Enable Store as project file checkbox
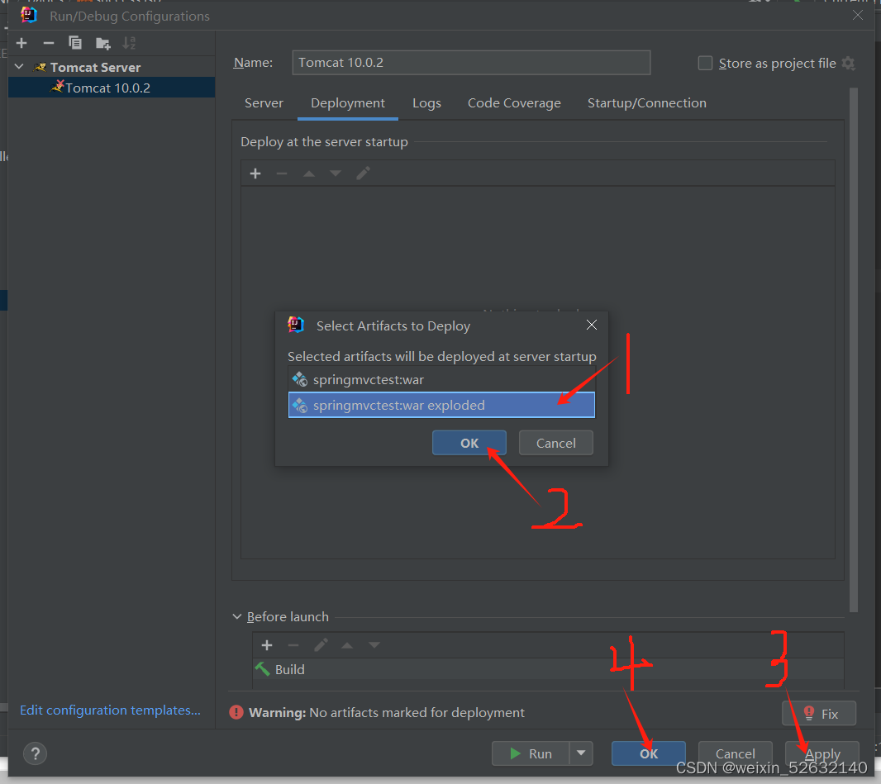 point(705,63)
